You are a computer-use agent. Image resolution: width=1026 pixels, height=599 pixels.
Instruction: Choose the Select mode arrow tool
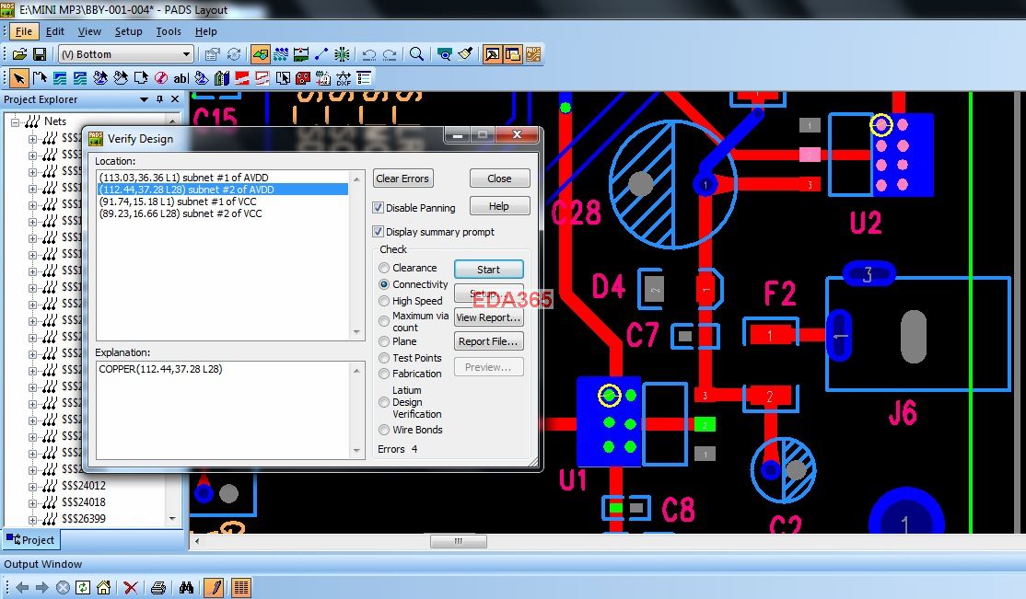tap(19, 78)
